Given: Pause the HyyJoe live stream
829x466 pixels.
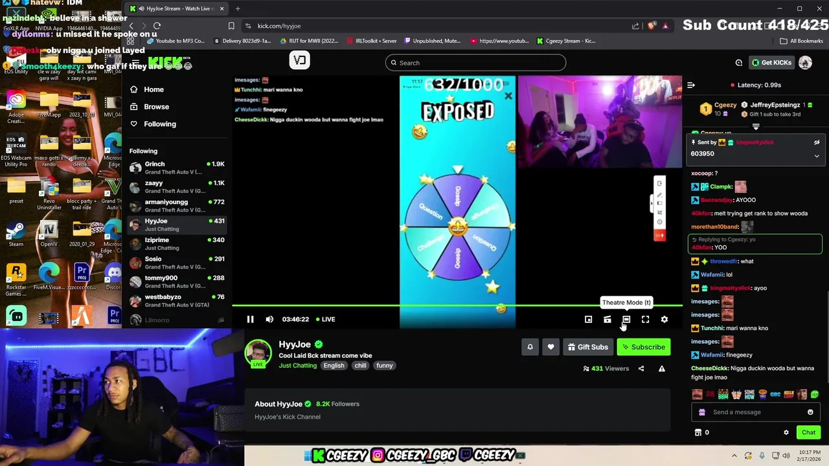Looking at the screenshot, I should [x=250, y=319].
